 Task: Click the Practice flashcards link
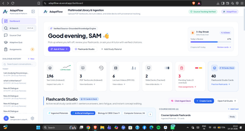[x=221, y=84]
